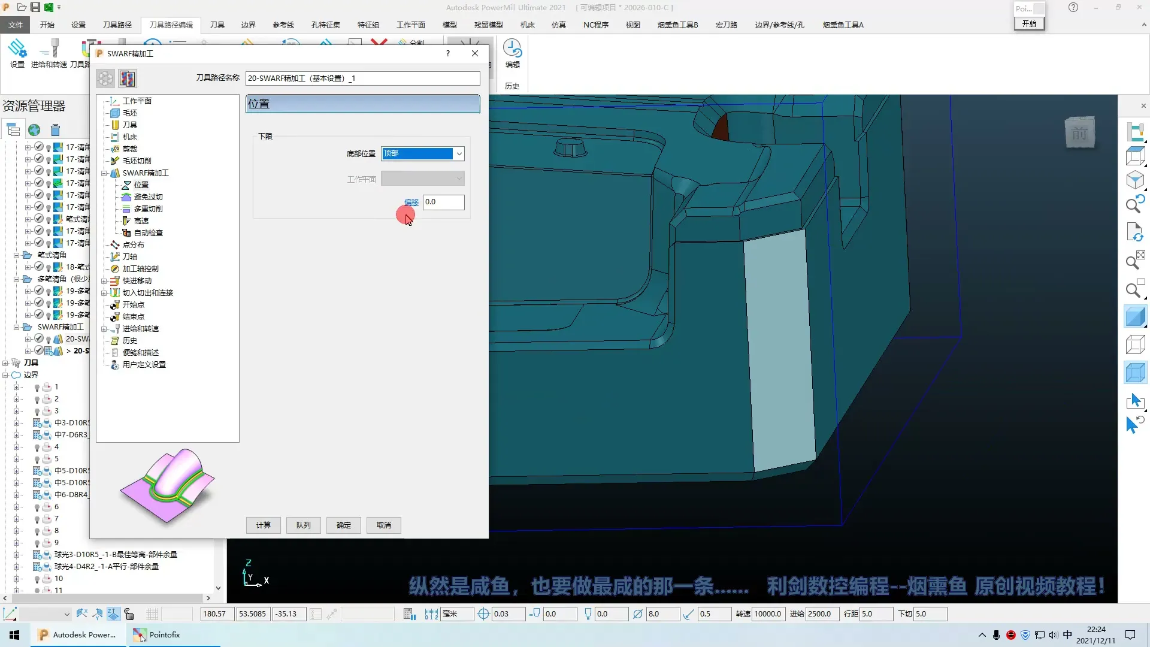Viewport: 1150px width, 647px height.
Task: Toggle lightbulb for 18-笔式 toolpath
Action: point(49,267)
